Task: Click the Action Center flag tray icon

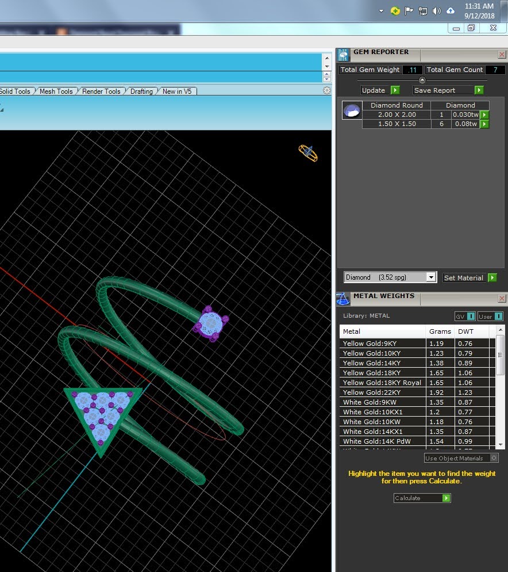Action: pos(409,11)
